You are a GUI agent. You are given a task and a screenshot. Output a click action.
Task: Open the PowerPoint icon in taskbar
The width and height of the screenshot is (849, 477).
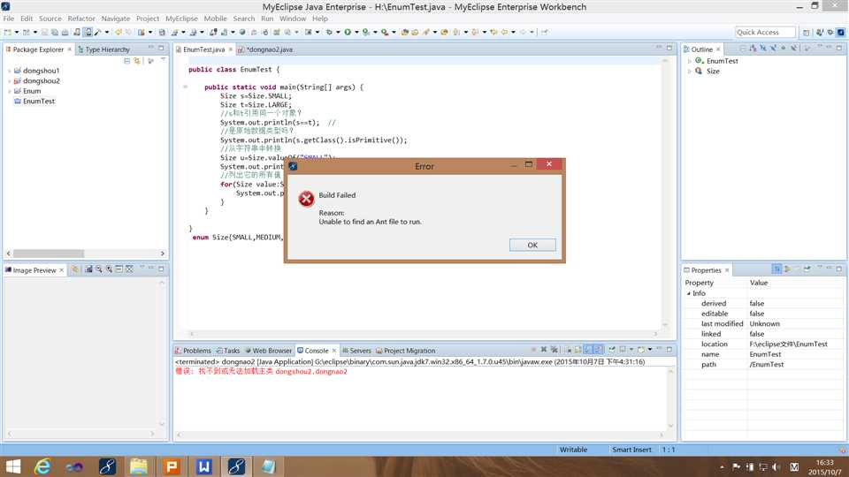pyautogui.click(x=171, y=466)
